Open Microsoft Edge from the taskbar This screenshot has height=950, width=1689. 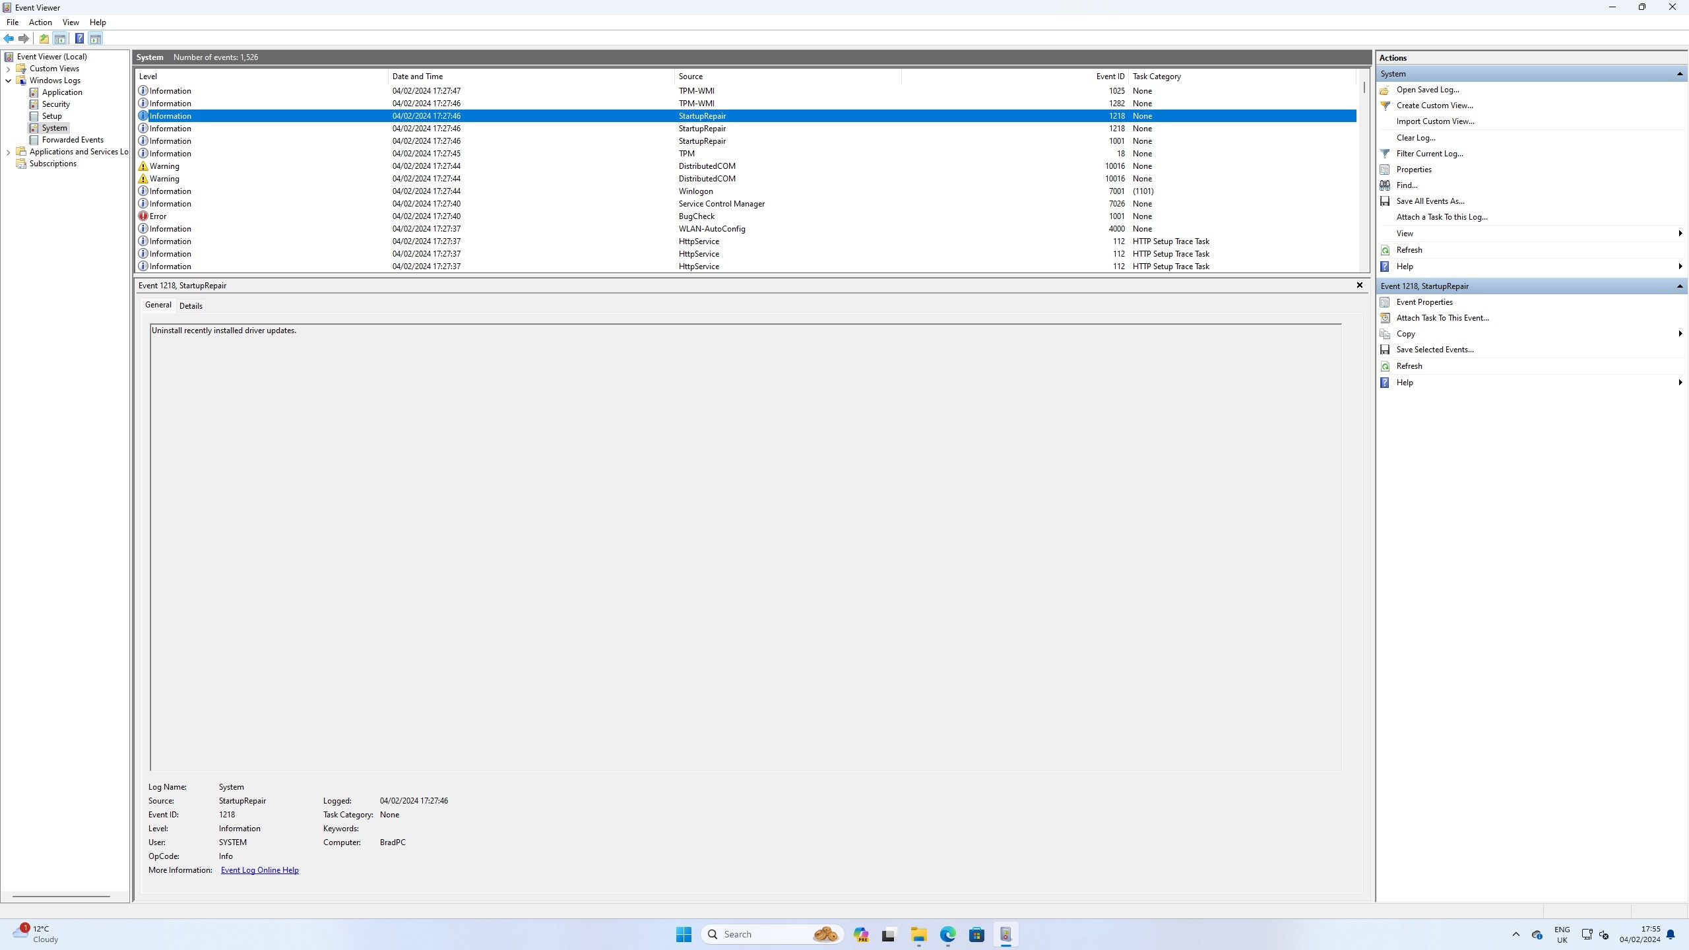[x=947, y=934]
